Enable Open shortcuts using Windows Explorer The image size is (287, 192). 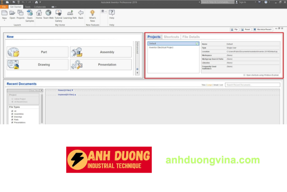[244, 75]
